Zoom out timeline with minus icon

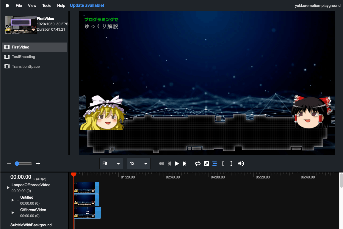pos(9,164)
